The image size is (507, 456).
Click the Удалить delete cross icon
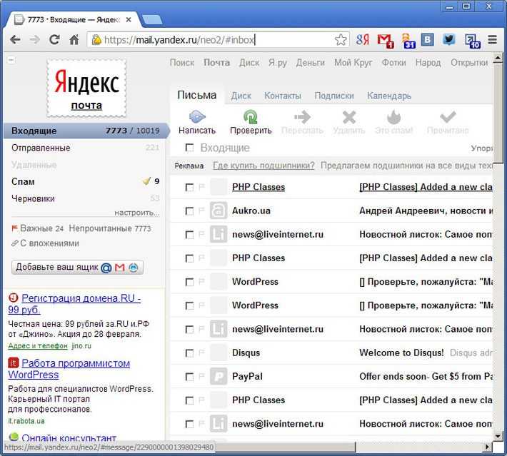click(x=349, y=117)
